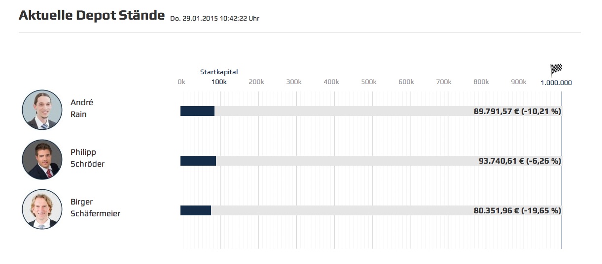Click the checkered finish flag icon
This screenshot has height=264, width=602.
pos(556,69)
